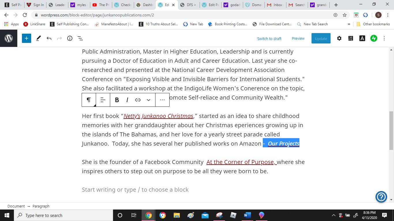The image size is (394, 221).
Task: Click the blue add block plus button
Action: click(26, 38)
